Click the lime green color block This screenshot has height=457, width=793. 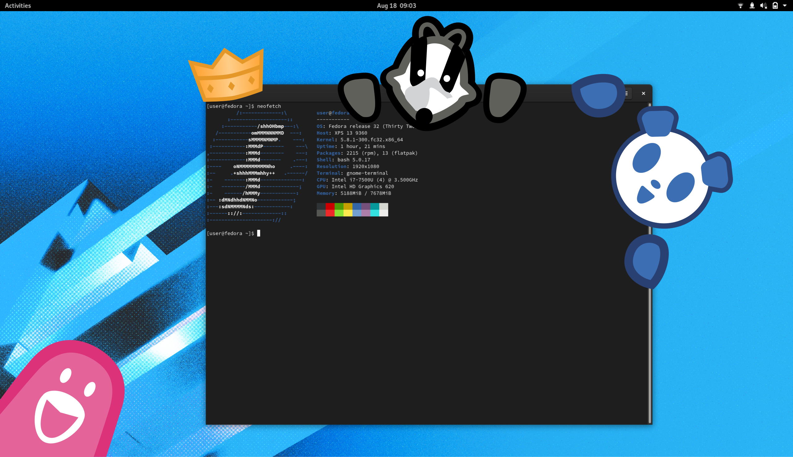coord(339,213)
